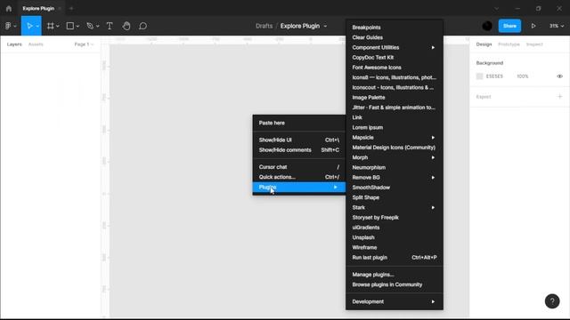Click the blue Share button

point(509,26)
